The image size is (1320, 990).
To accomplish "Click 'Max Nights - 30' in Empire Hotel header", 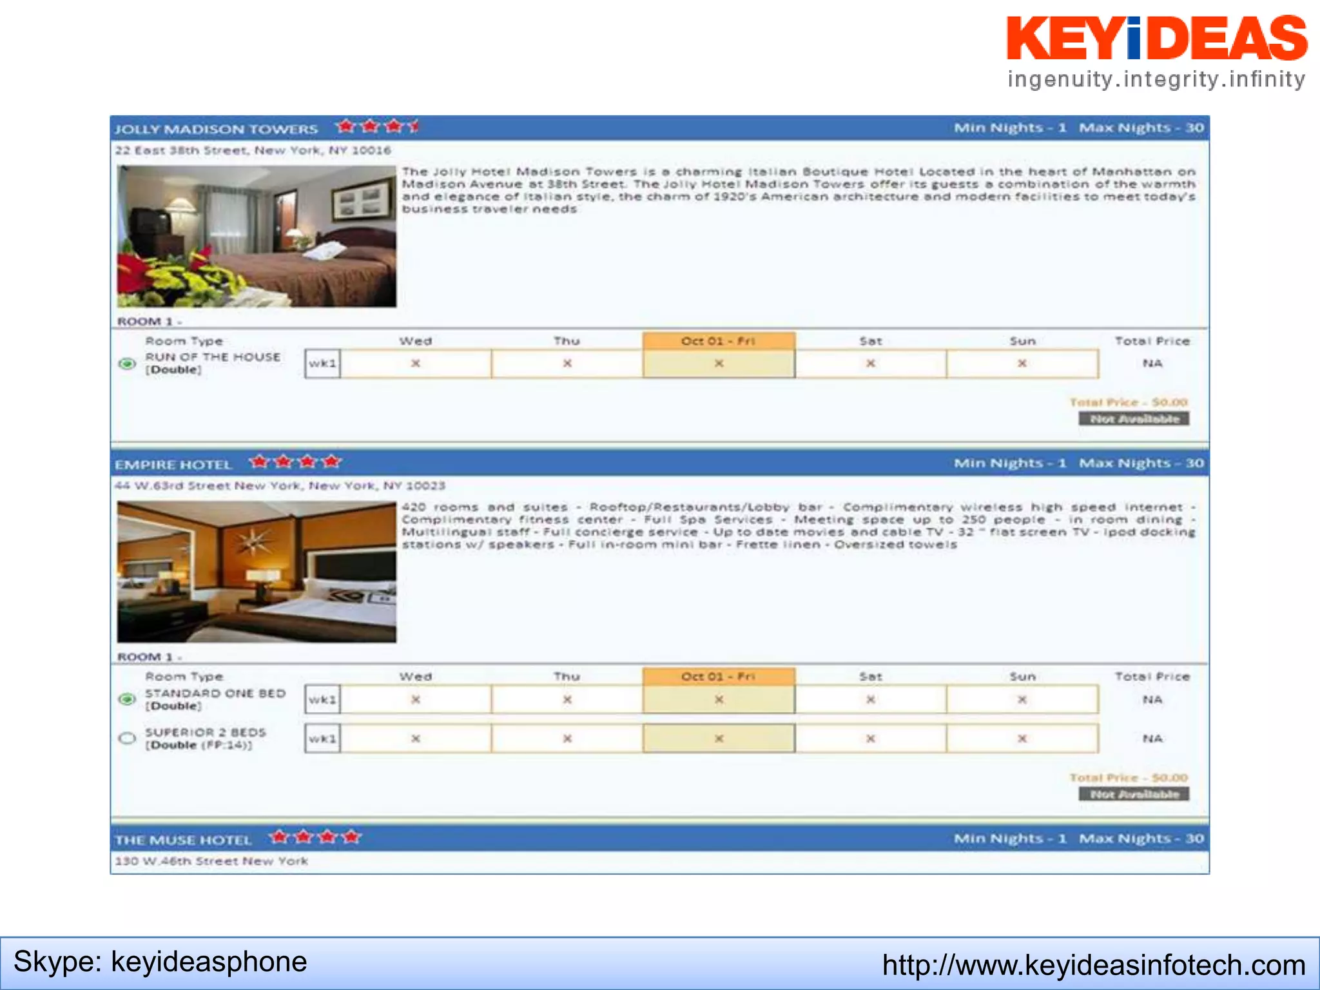I will (1141, 463).
